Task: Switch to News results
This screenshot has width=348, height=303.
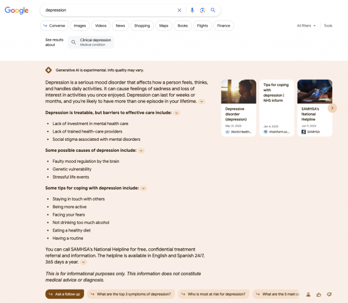Action: (x=120, y=26)
